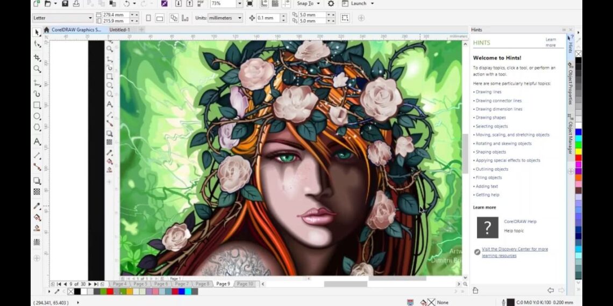Select the Polygon tool
613x306 pixels.
point(37,127)
